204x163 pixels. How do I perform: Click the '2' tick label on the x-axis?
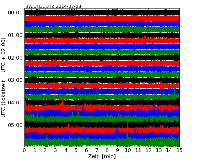pyautogui.click(x=45, y=150)
